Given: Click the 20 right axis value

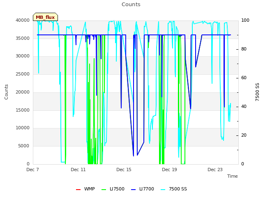Looking at the screenshot, I should coord(244,135).
